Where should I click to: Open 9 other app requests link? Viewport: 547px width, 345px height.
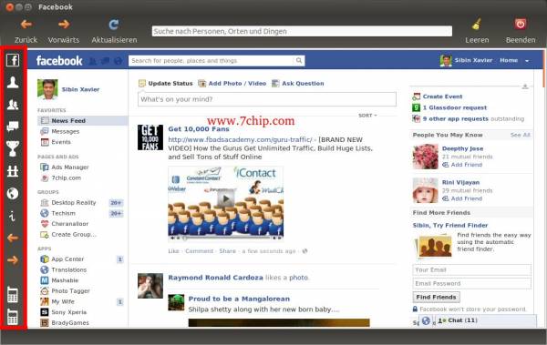coord(455,119)
